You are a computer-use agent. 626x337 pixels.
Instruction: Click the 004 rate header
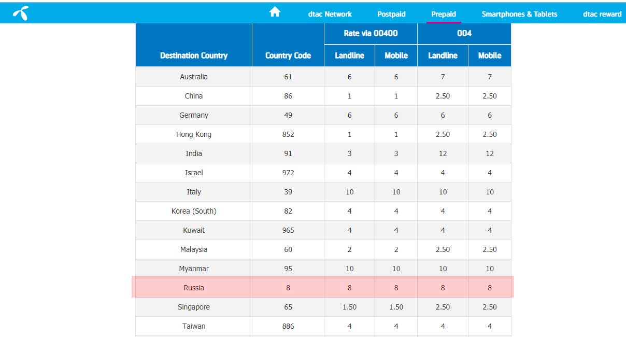(464, 33)
